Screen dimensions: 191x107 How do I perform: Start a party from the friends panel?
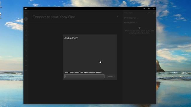pos(131,18)
